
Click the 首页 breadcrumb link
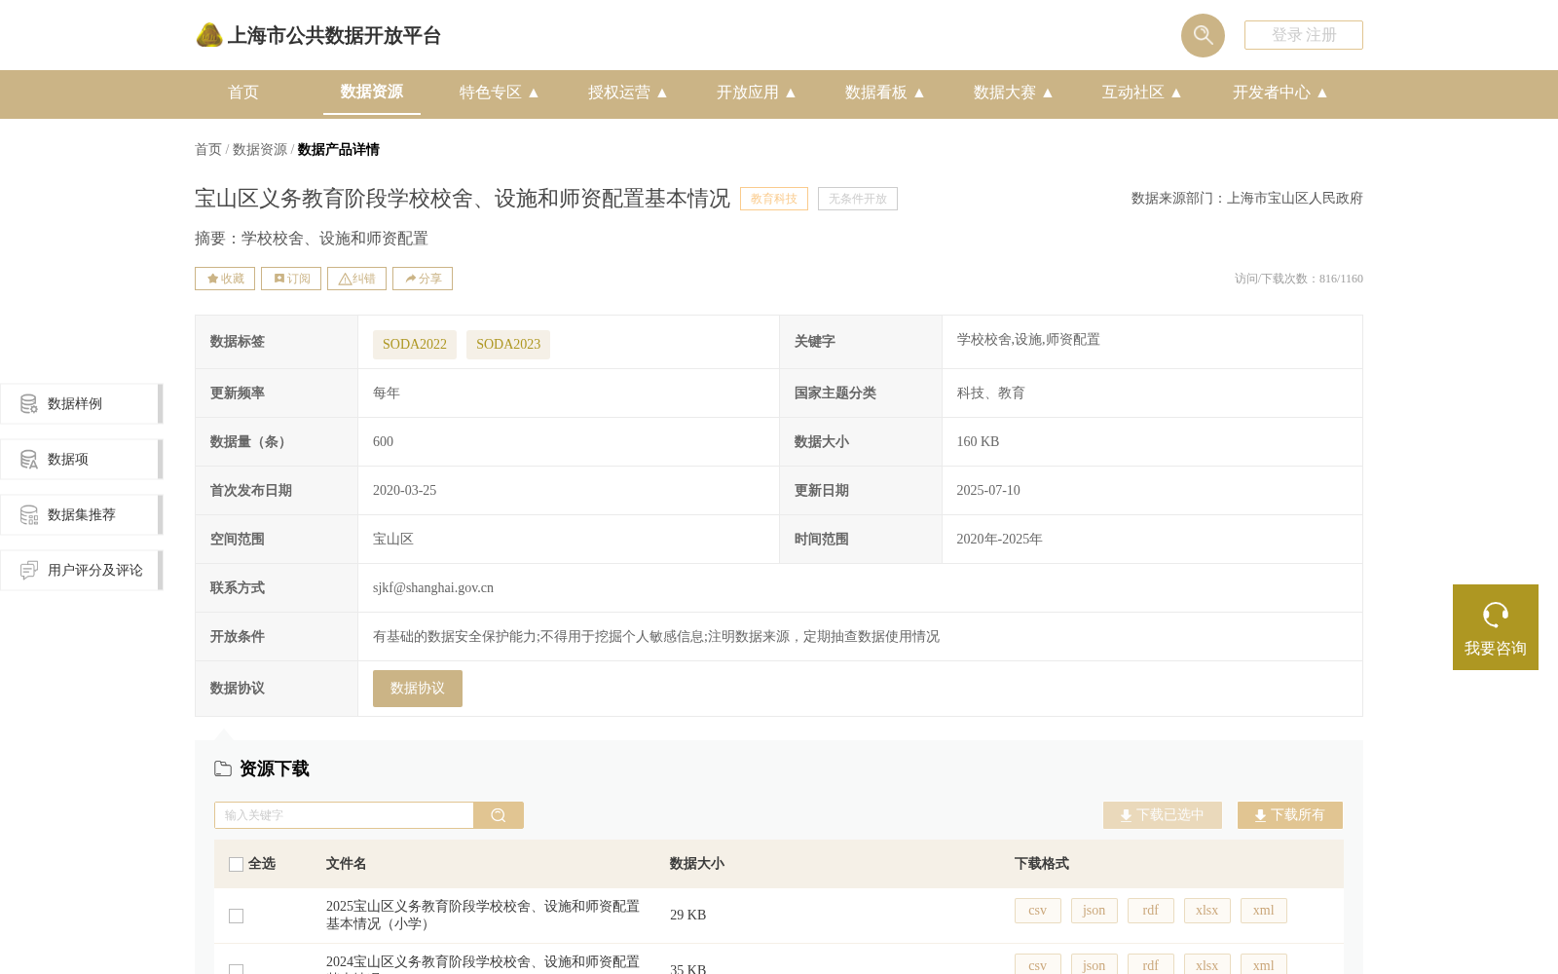coord(208,150)
